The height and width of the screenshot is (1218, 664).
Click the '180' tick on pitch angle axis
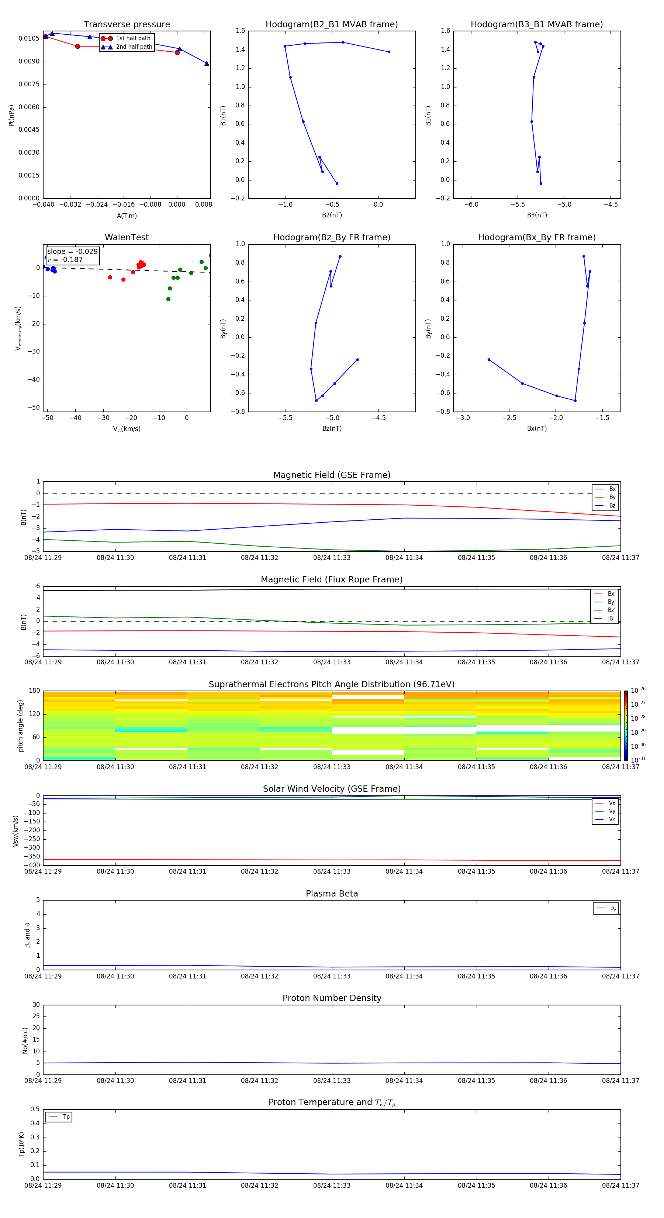[x=35, y=691]
